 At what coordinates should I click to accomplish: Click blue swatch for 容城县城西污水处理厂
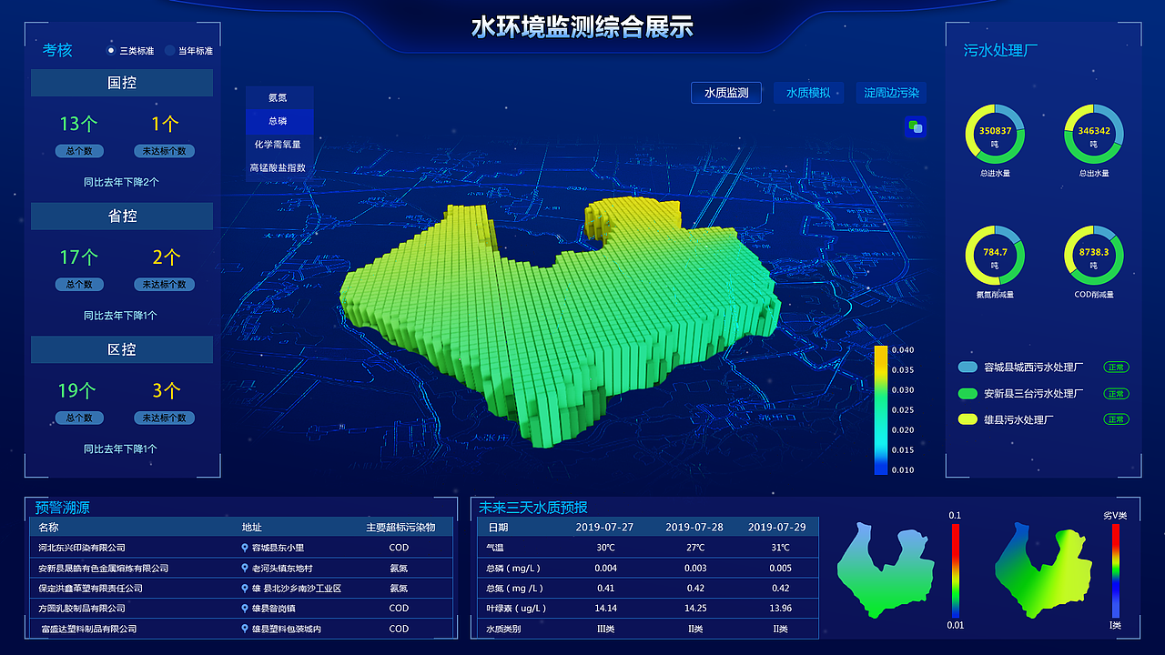coord(967,368)
